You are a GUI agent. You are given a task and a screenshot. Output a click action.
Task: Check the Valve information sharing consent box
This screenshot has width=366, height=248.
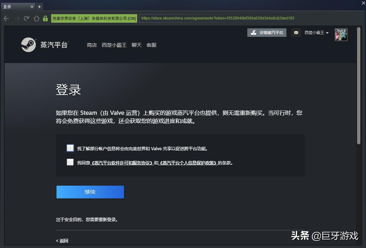tap(70, 148)
